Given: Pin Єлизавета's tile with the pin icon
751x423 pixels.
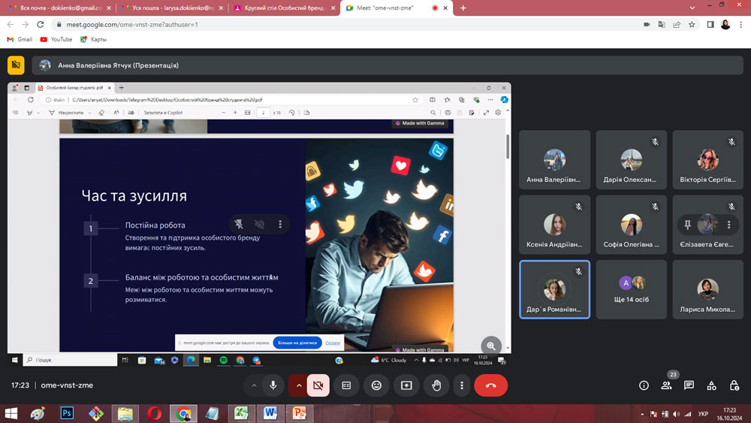Looking at the screenshot, I should 687,225.
